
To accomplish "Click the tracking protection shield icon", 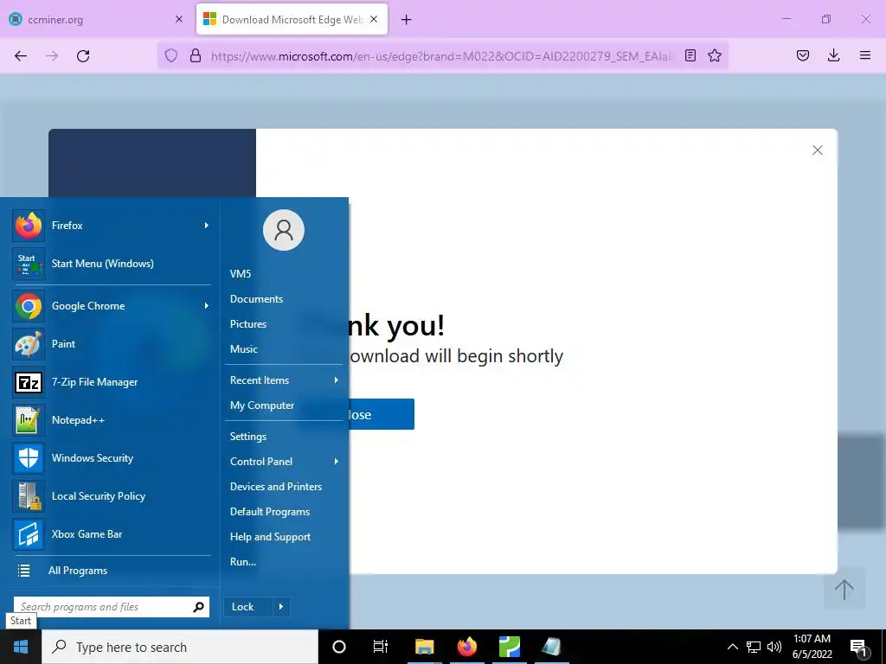I will [x=171, y=56].
